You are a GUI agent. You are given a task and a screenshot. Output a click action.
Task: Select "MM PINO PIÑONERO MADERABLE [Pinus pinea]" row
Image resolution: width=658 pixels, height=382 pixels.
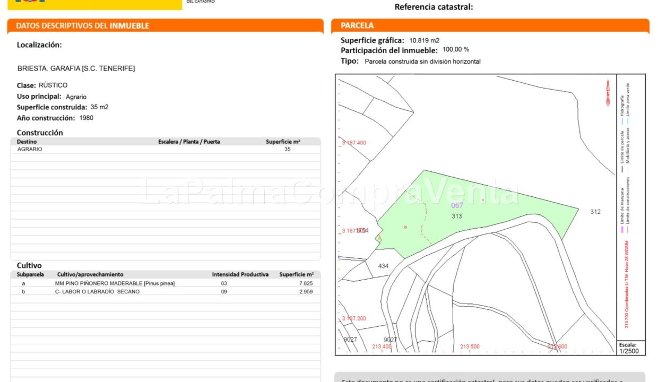pyautogui.click(x=166, y=283)
